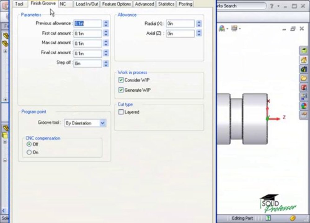The image size is (310, 223).
Task: Click the Final cut amount field
Action: pos(88,53)
